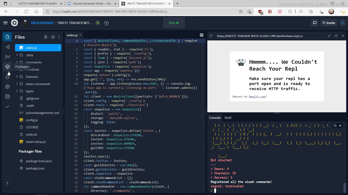Open the Settings gear sidebar icon

click(x=7, y=87)
